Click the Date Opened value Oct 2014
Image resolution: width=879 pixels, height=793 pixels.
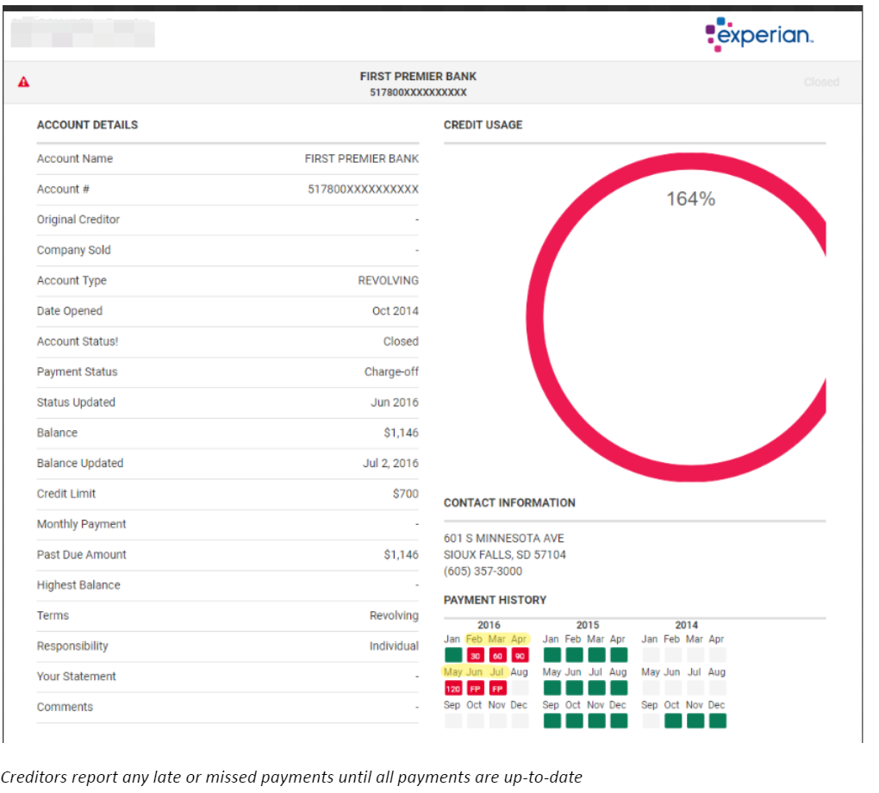coord(396,310)
